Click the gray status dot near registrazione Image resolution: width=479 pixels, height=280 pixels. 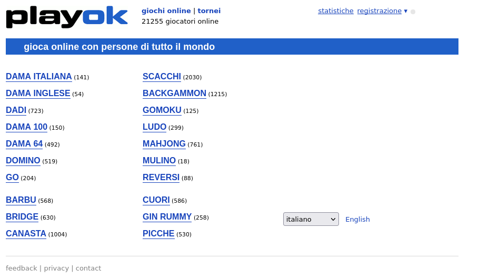413,12
